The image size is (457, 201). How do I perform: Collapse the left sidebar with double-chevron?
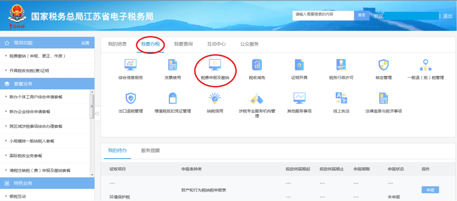point(97,113)
